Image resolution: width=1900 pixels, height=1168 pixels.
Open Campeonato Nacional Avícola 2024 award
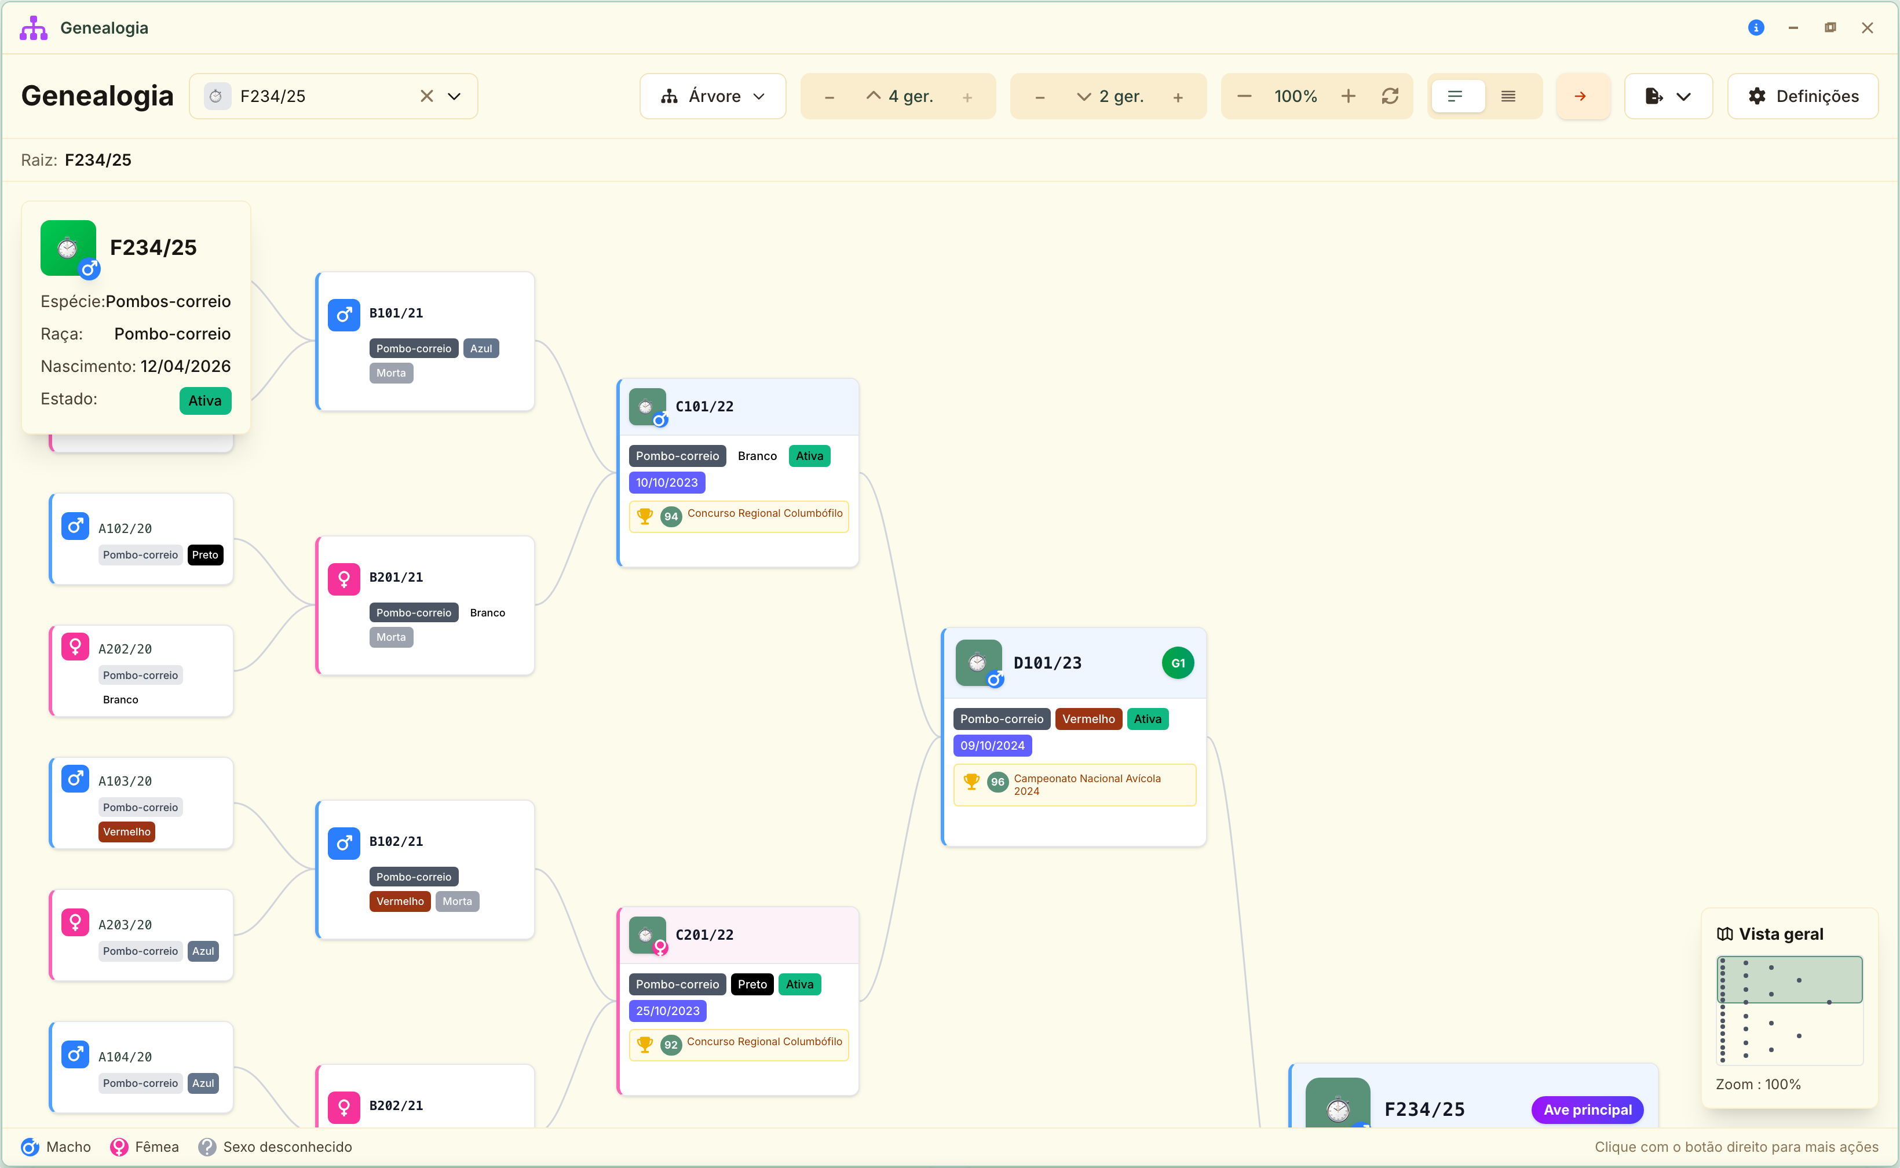tap(1075, 785)
